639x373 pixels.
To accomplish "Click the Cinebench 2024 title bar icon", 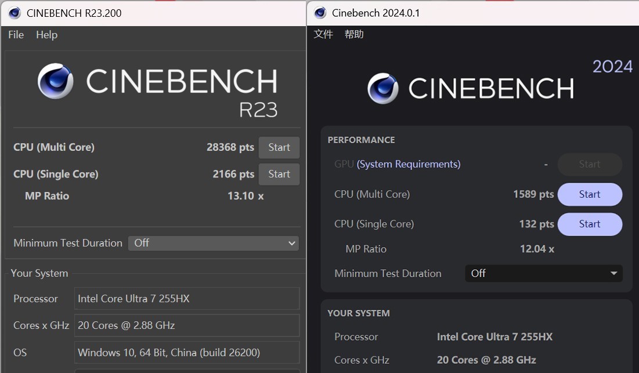I will coord(320,13).
